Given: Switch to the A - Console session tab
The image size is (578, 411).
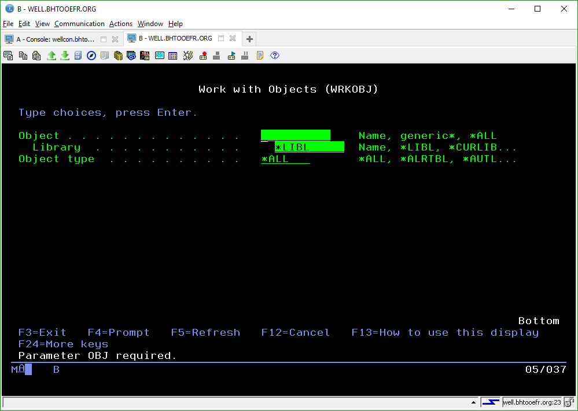Looking at the screenshot, I should click(x=55, y=38).
